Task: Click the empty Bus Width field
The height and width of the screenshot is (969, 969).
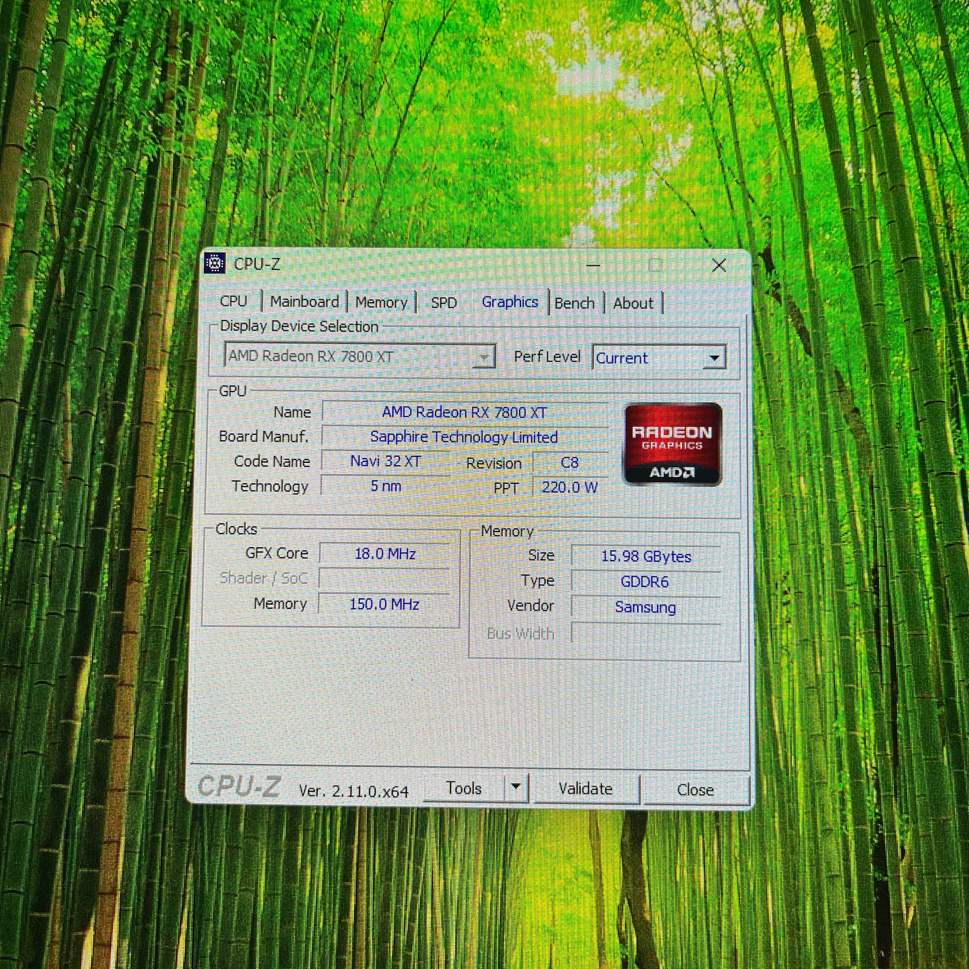Action: (646, 634)
